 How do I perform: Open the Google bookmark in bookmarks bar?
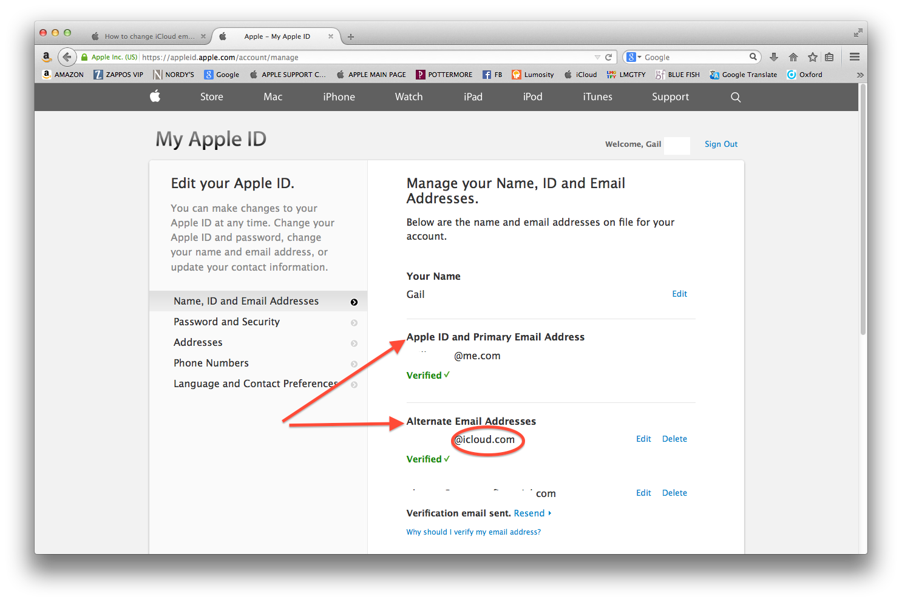pyautogui.click(x=222, y=75)
